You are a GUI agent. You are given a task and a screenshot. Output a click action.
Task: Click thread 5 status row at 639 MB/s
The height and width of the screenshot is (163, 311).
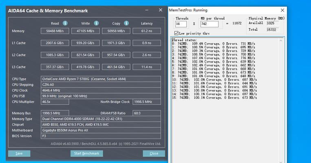click(214, 62)
